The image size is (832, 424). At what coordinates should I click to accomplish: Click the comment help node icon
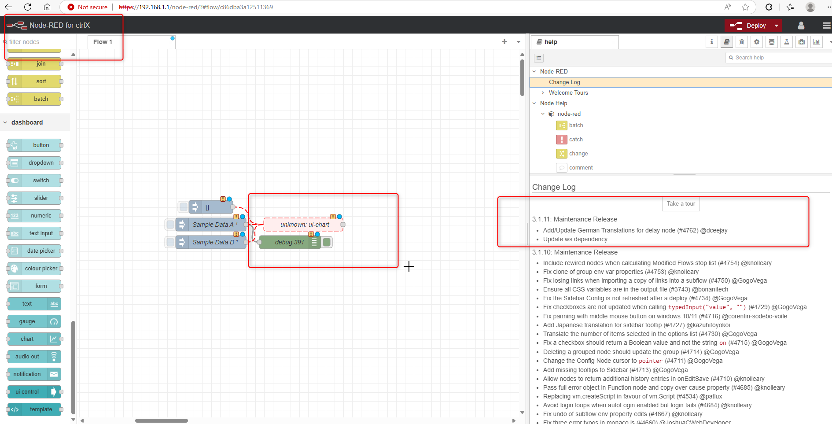tap(562, 168)
